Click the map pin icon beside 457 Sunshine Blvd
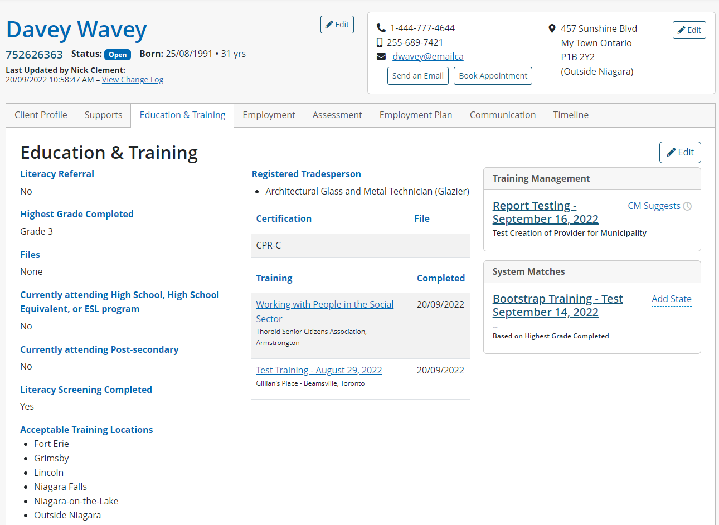The height and width of the screenshot is (525, 719). point(552,28)
